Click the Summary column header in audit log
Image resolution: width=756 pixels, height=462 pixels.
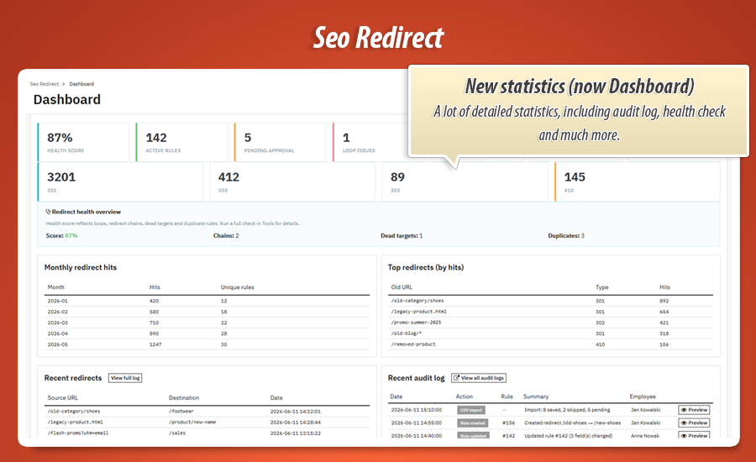click(536, 396)
